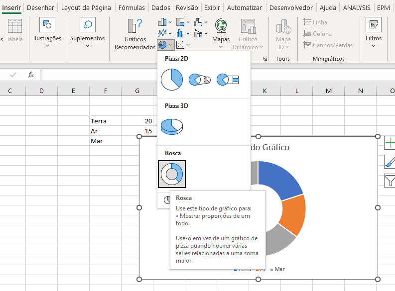This screenshot has height=291, width=395.
Task: Switch to the Fórmulas ribbon tab
Action: (x=132, y=7)
